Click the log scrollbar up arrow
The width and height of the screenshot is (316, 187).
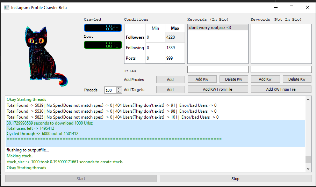click(x=308, y=99)
